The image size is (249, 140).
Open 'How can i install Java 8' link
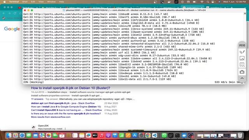[66, 107]
